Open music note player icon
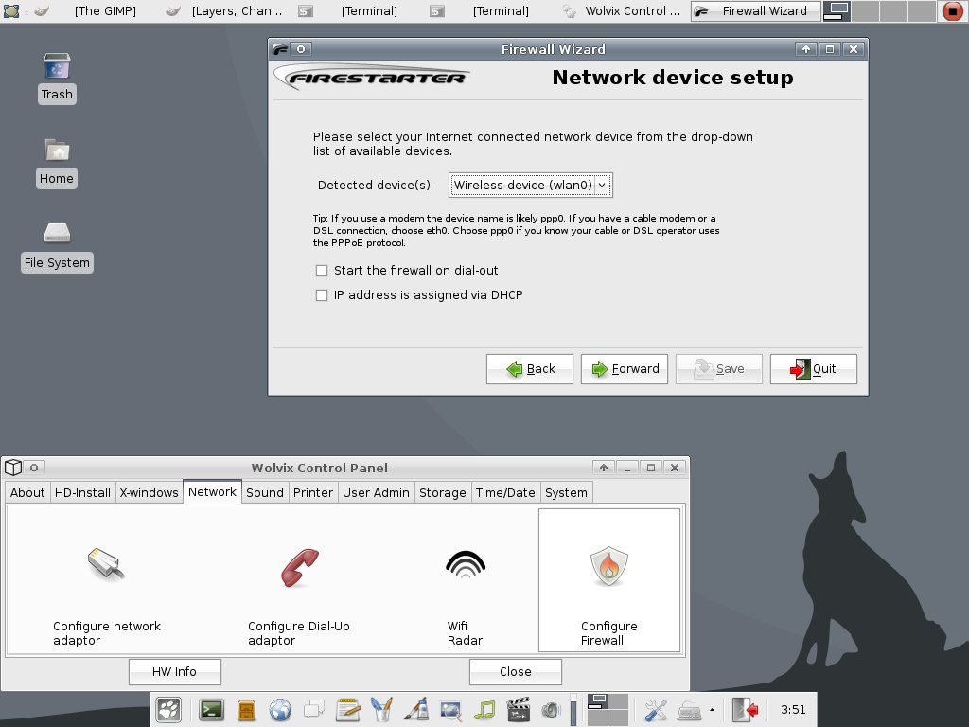 click(x=484, y=710)
